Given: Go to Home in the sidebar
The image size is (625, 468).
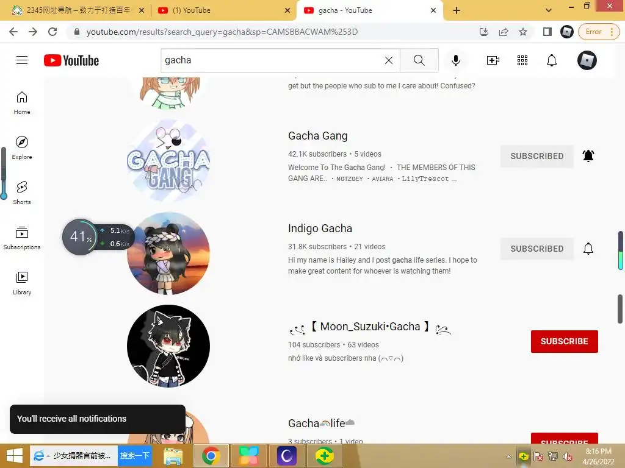Looking at the screenshot, I should 22,103.
